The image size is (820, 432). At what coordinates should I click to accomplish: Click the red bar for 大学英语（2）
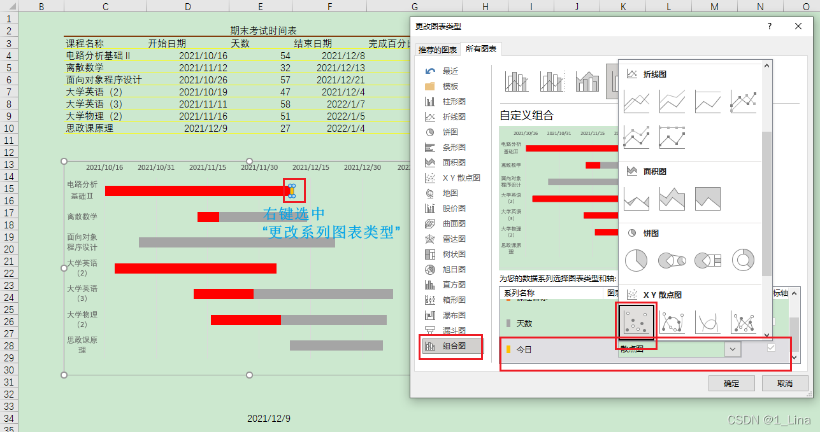coord(196,268)
